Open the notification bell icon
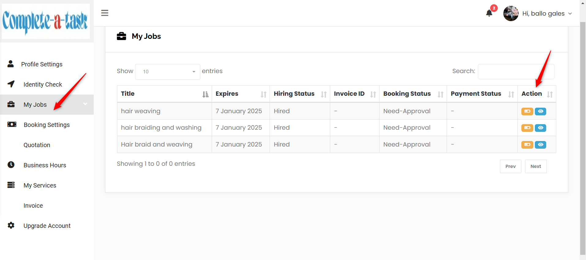Image resolution: width=586 pixels, height=260 pixels. [x=489, y=13]
